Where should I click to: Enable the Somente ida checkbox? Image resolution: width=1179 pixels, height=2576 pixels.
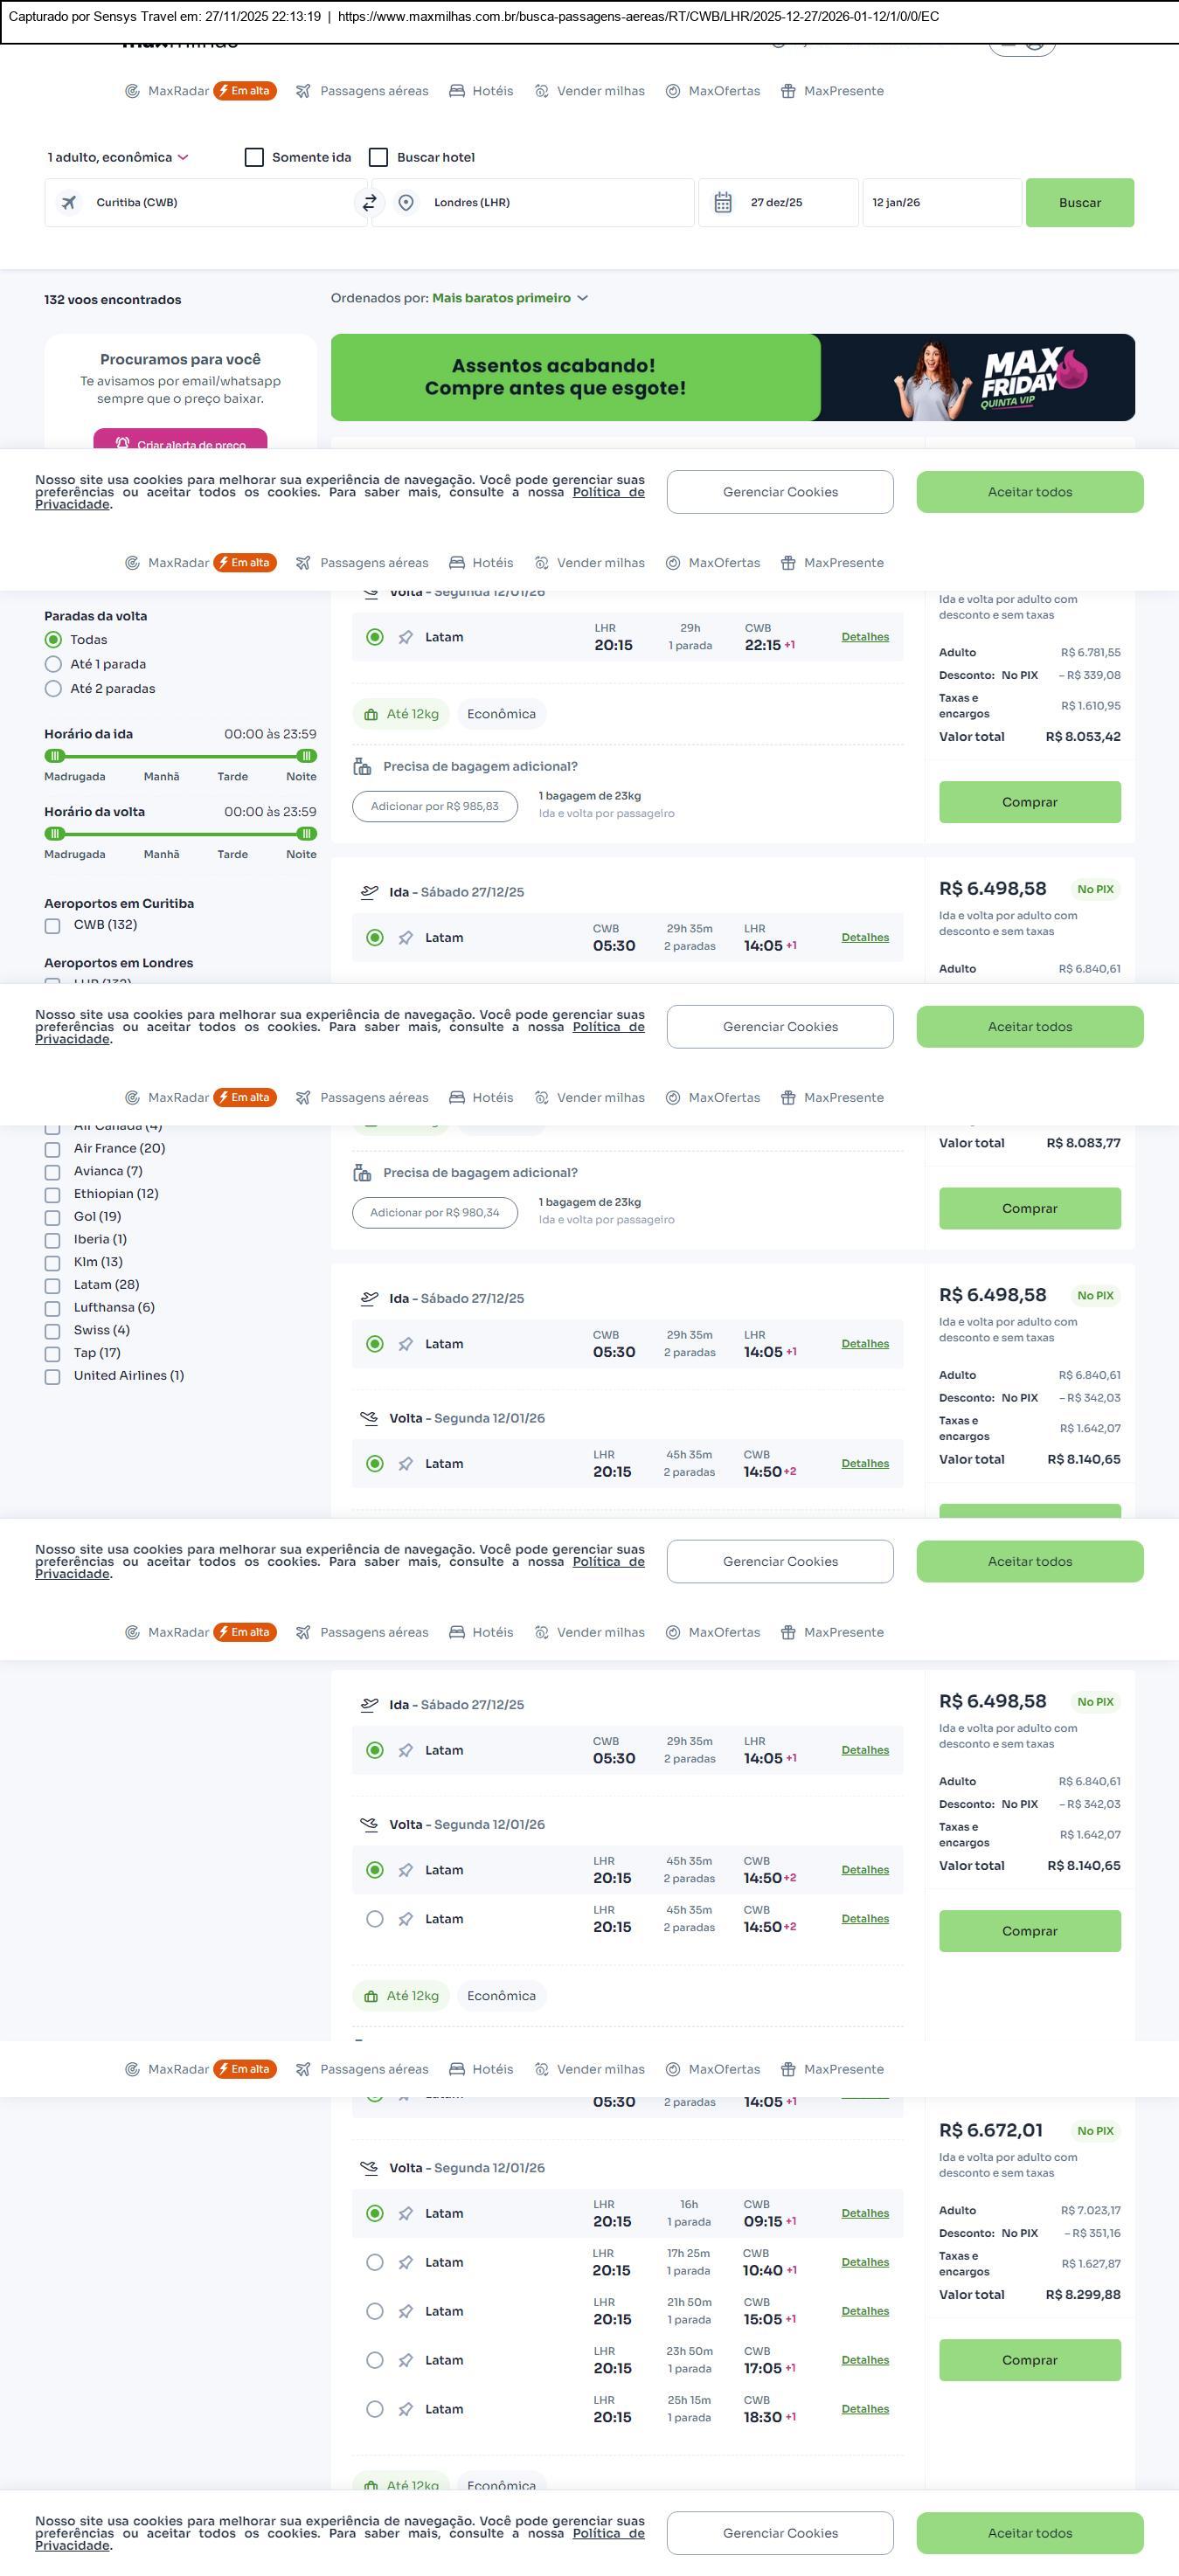[255, 158]
